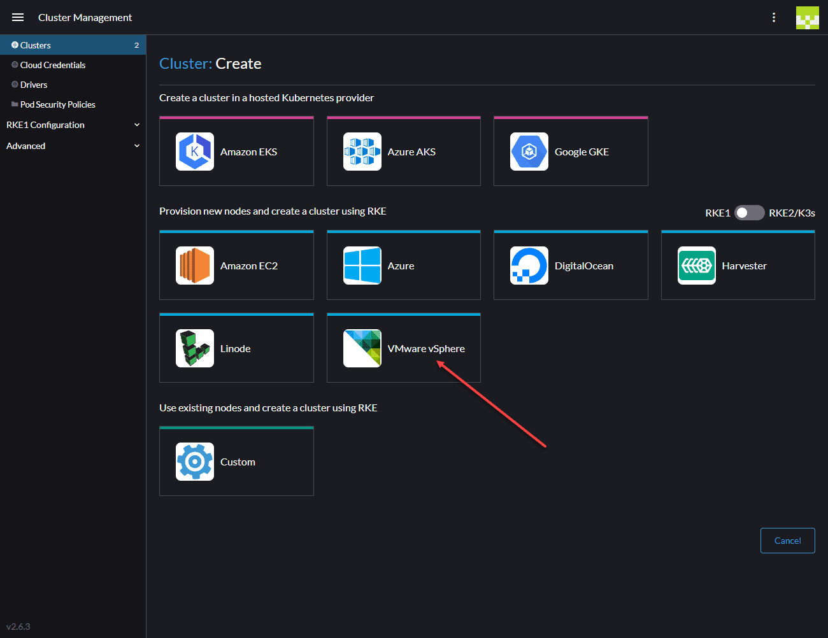This screenshot has width=828, height=638.
Task: Choose the Amazon EKS provider label
Action: pos(248,152)
